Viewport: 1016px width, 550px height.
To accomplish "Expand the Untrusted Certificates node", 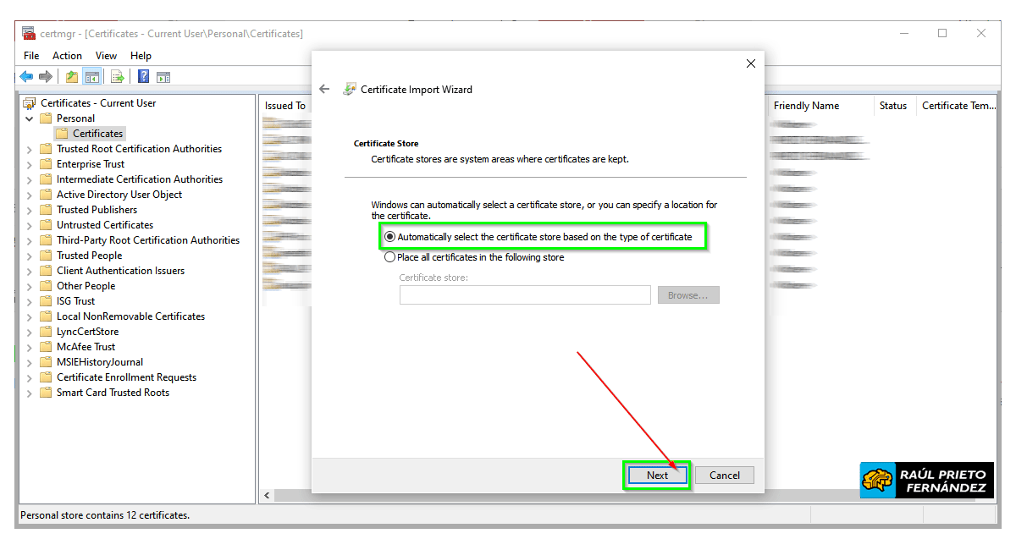I will pyautogui.click(x=30, y=225).
